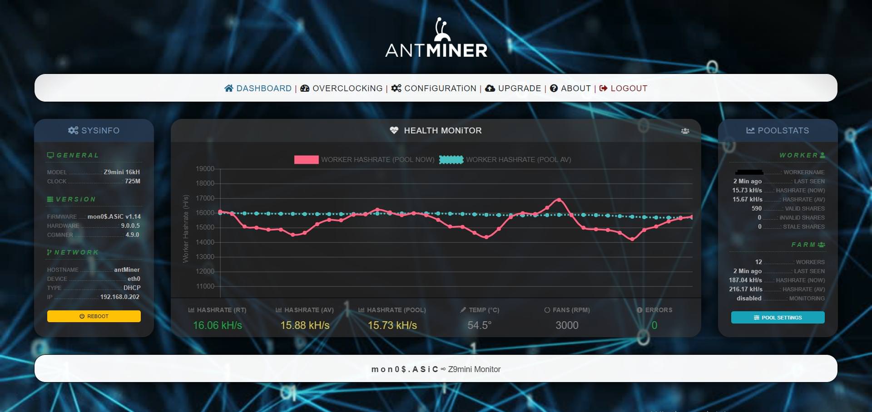The height and width of the screenshot is (412, 872).
Task: Click the 9.0.0.5 hardware version value
Action: [x=130, y=226]
